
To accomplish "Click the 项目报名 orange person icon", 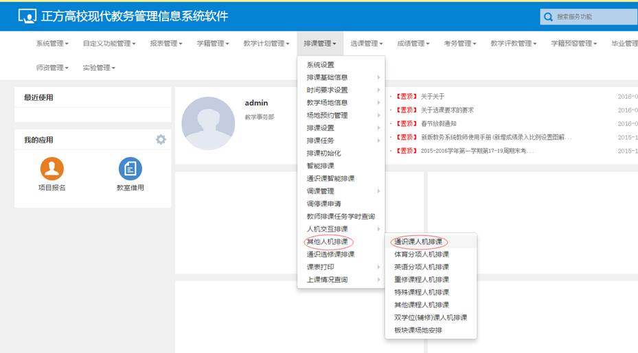I will pos(52,168).
